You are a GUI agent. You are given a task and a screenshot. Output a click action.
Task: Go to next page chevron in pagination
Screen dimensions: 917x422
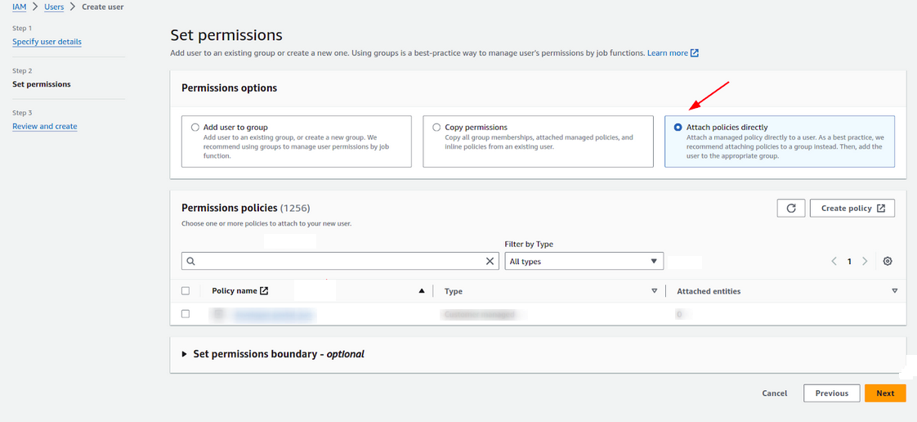865,261
